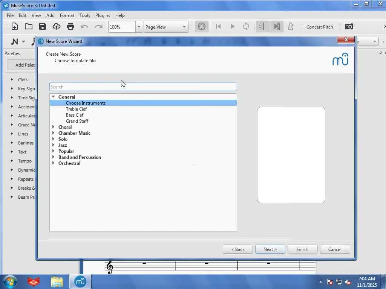
Task: Click the < Back button
Action: point(238,249)
